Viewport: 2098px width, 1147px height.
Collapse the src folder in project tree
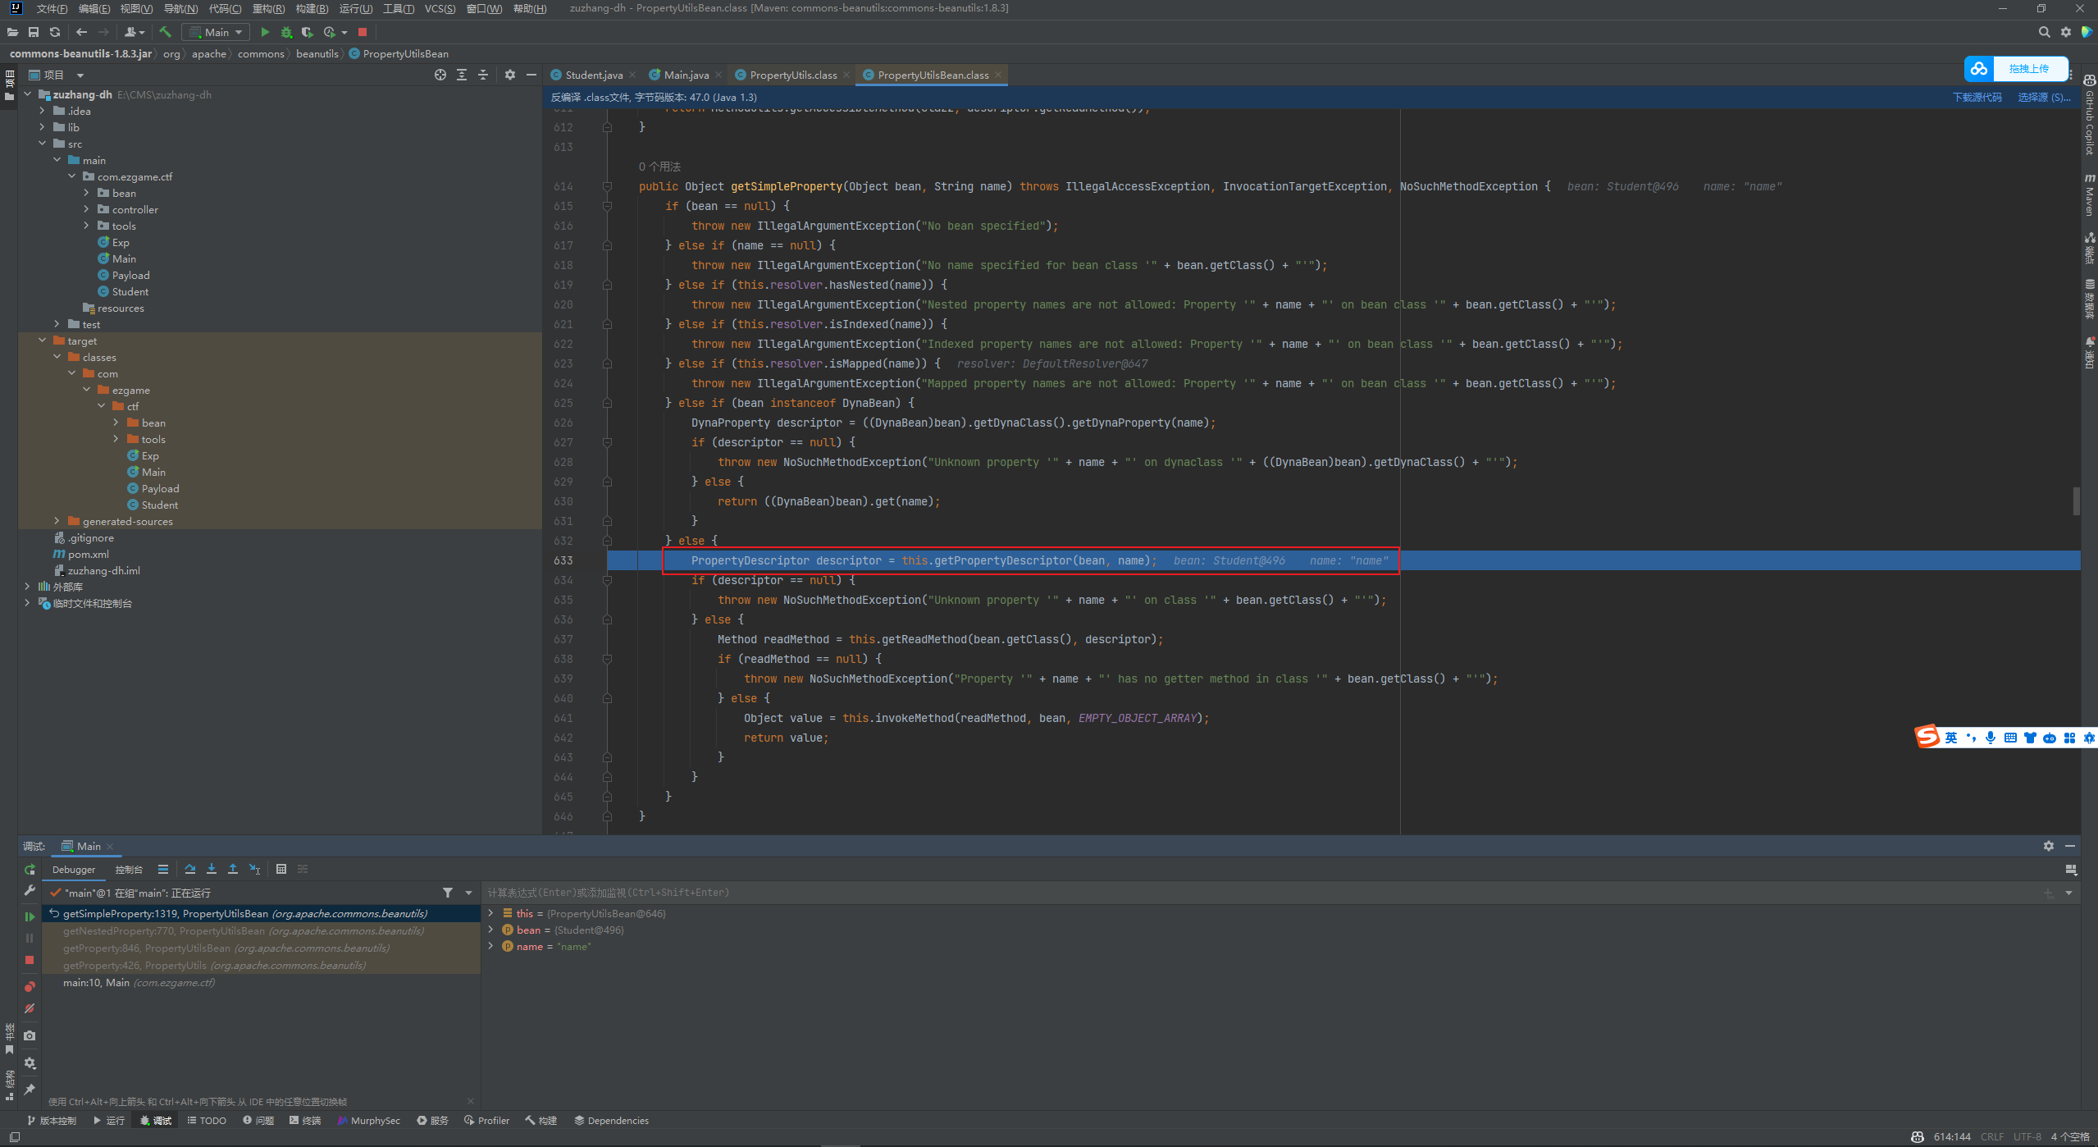(43, 144)
